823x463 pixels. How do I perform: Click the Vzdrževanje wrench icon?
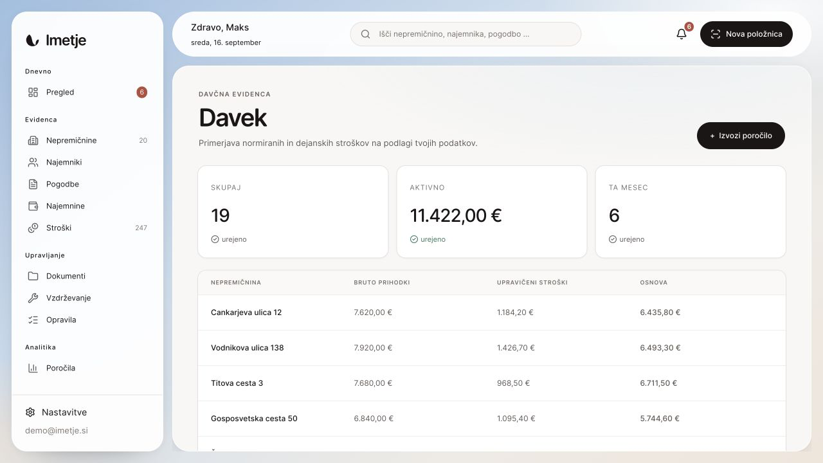[x=33, y=298]
